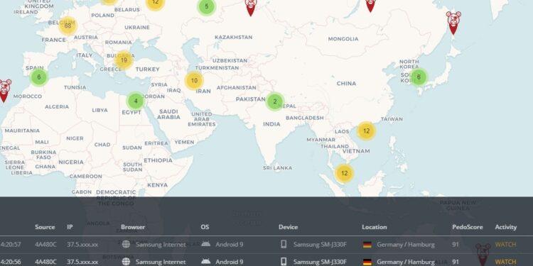Select source 4A480C in the 4:20:56 row

coord(45,262)
